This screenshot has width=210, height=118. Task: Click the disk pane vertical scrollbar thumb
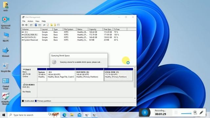pos(135,78)
